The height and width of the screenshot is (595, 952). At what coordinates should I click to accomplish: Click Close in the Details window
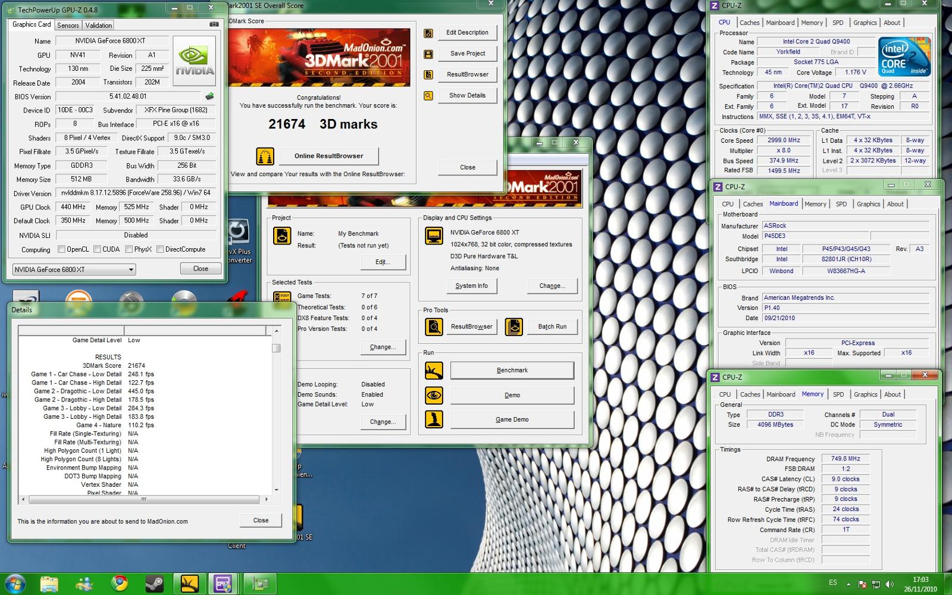click(x=261, y=520)
